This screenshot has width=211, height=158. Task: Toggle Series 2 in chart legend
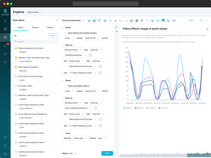[x=140, y=108]
